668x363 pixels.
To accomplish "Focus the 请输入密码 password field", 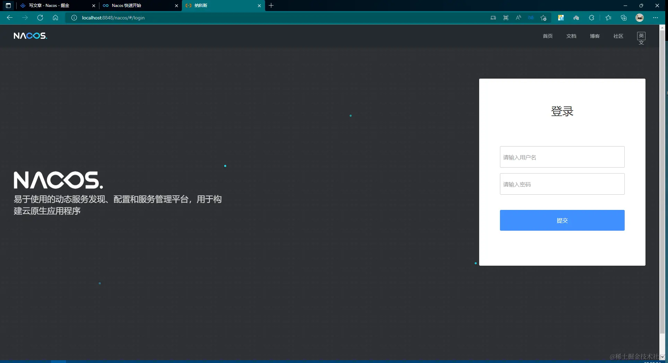I will coord(562,184).
